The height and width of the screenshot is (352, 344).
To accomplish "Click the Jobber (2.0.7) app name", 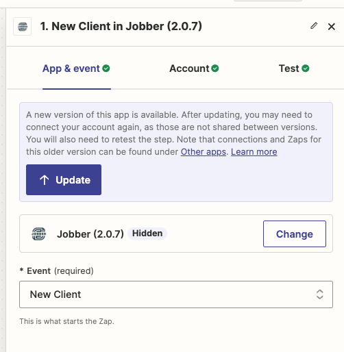I will [x=90, y=234].
